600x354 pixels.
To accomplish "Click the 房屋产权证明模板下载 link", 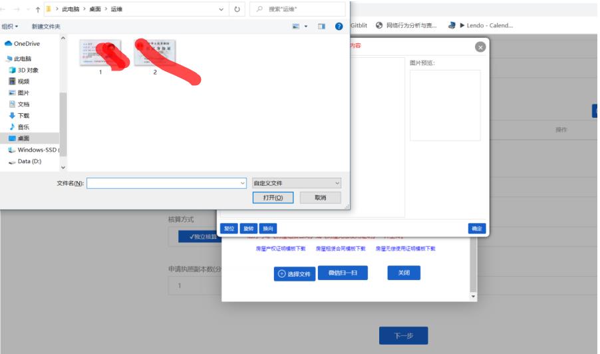I will tap(281, 249).
